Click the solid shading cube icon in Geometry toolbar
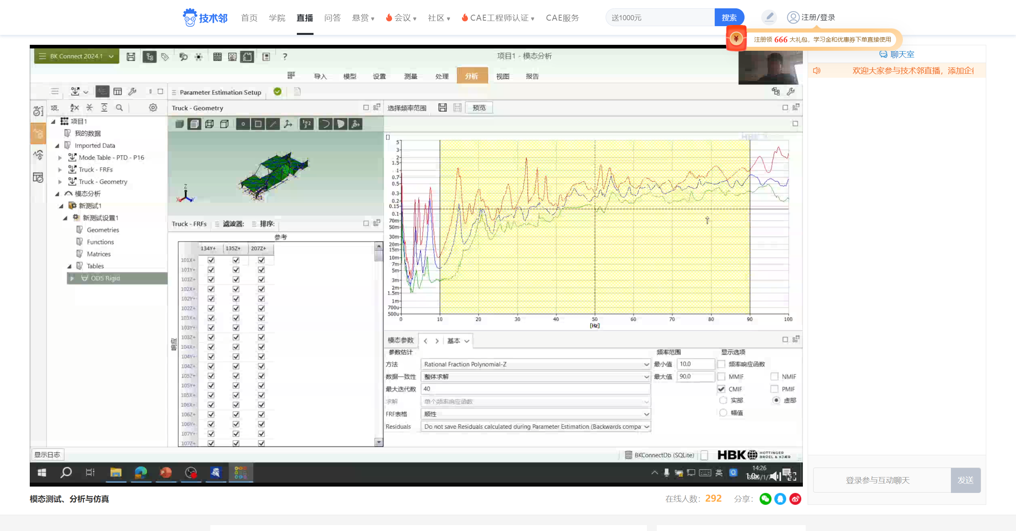The width and height of the screenshot is (1016, 531). point(179,124)
